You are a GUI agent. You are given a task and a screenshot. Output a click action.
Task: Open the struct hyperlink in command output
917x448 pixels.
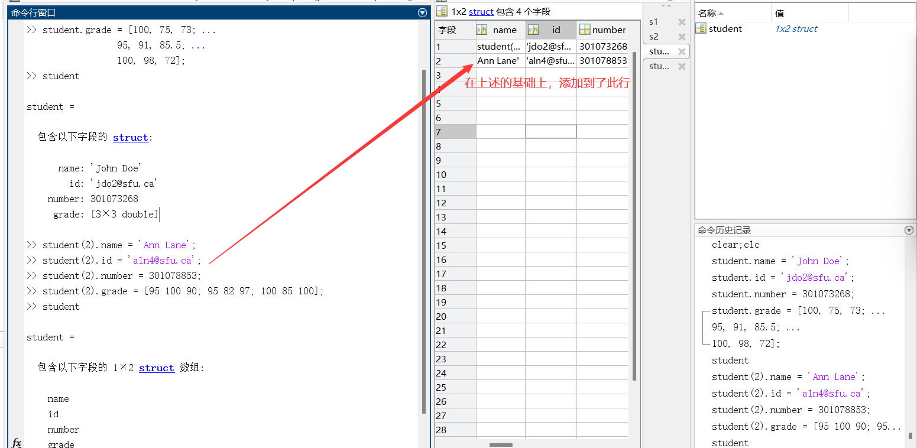tap(131, 137)
